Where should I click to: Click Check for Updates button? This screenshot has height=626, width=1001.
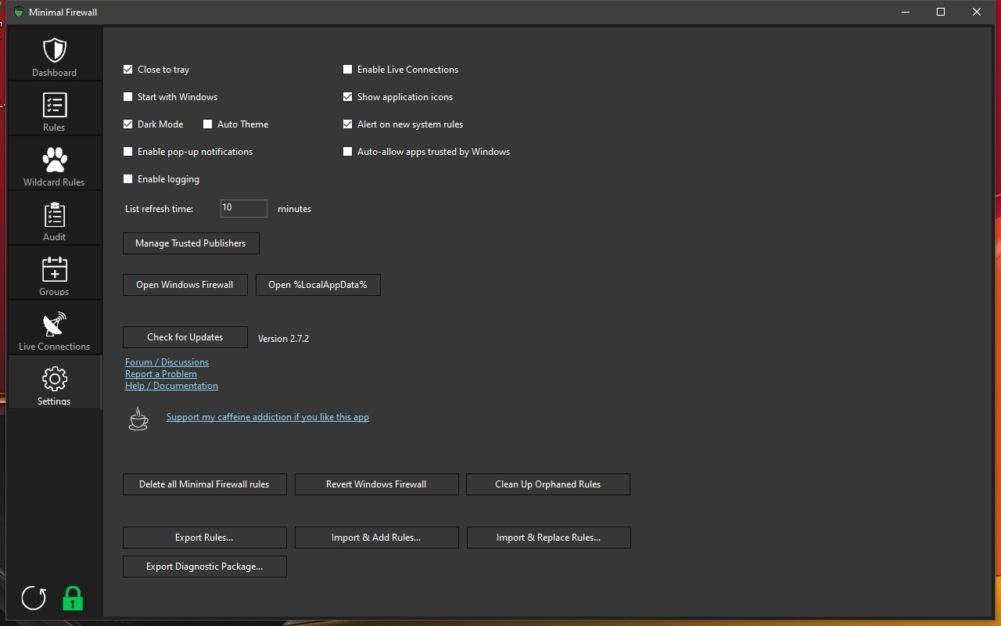pos(185,337)
